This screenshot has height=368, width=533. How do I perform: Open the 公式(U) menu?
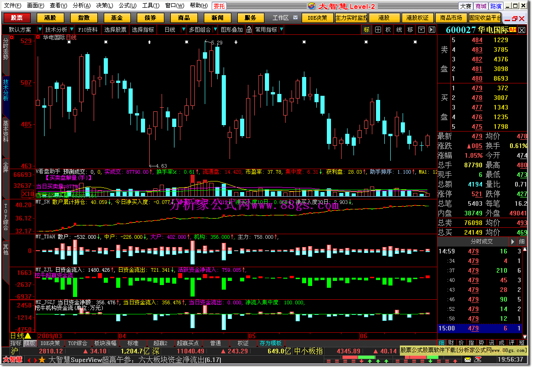click(x=128, y=5)
